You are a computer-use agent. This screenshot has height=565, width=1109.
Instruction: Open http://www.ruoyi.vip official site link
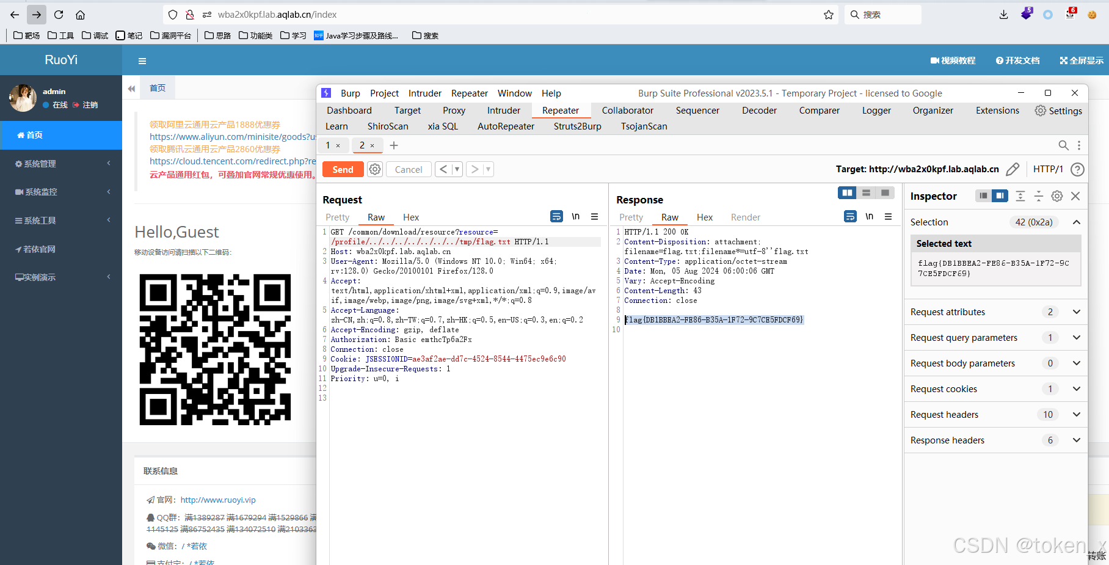tap(218, 500)
